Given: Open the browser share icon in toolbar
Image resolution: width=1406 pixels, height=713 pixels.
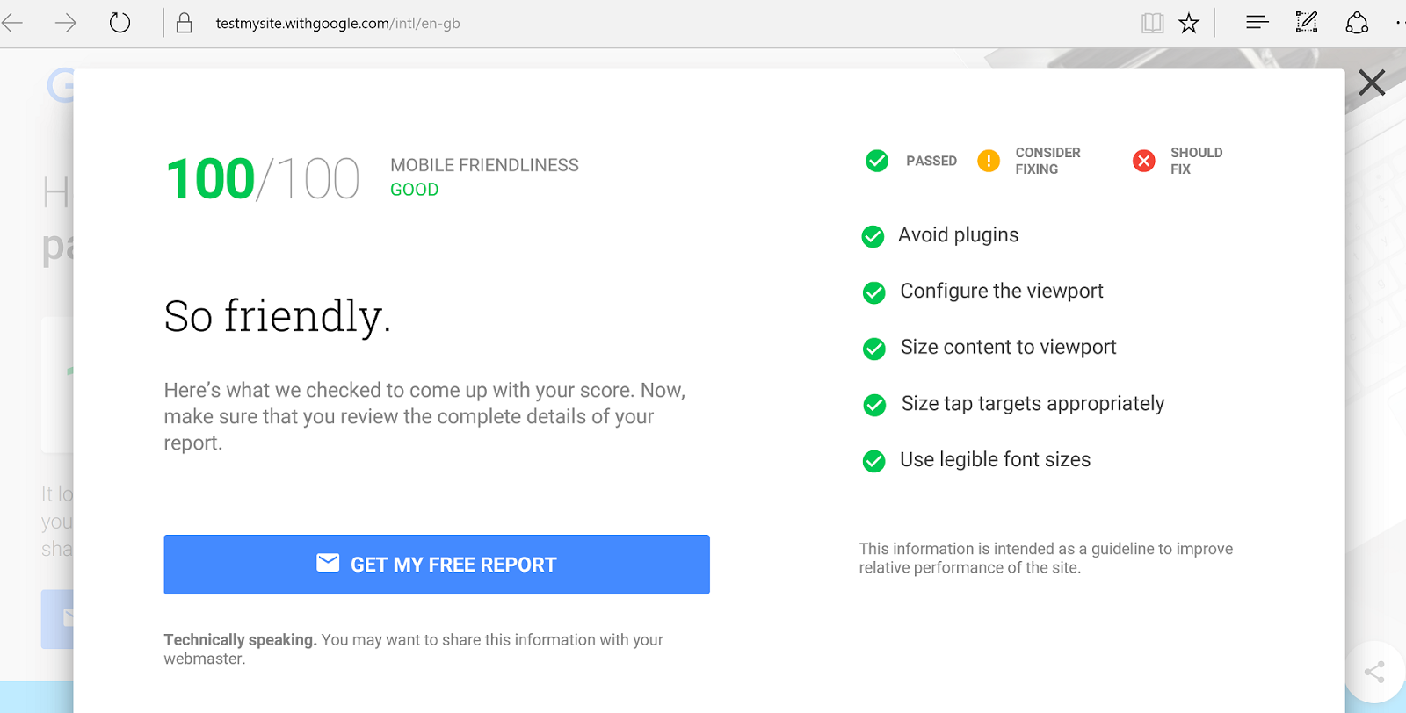Looking at the screenshot, I should 1357,23.
